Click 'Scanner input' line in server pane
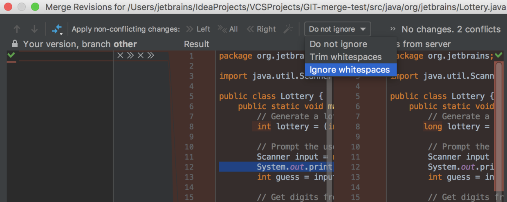 point(459,157)
